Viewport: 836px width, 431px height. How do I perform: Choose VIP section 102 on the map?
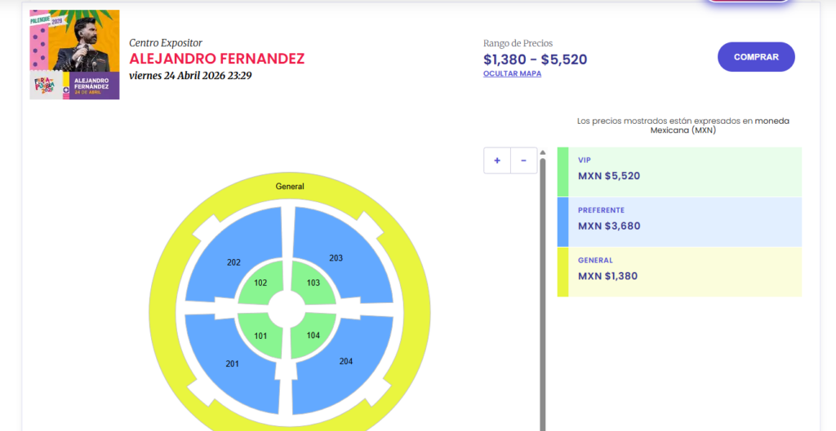tap(260, 284)
